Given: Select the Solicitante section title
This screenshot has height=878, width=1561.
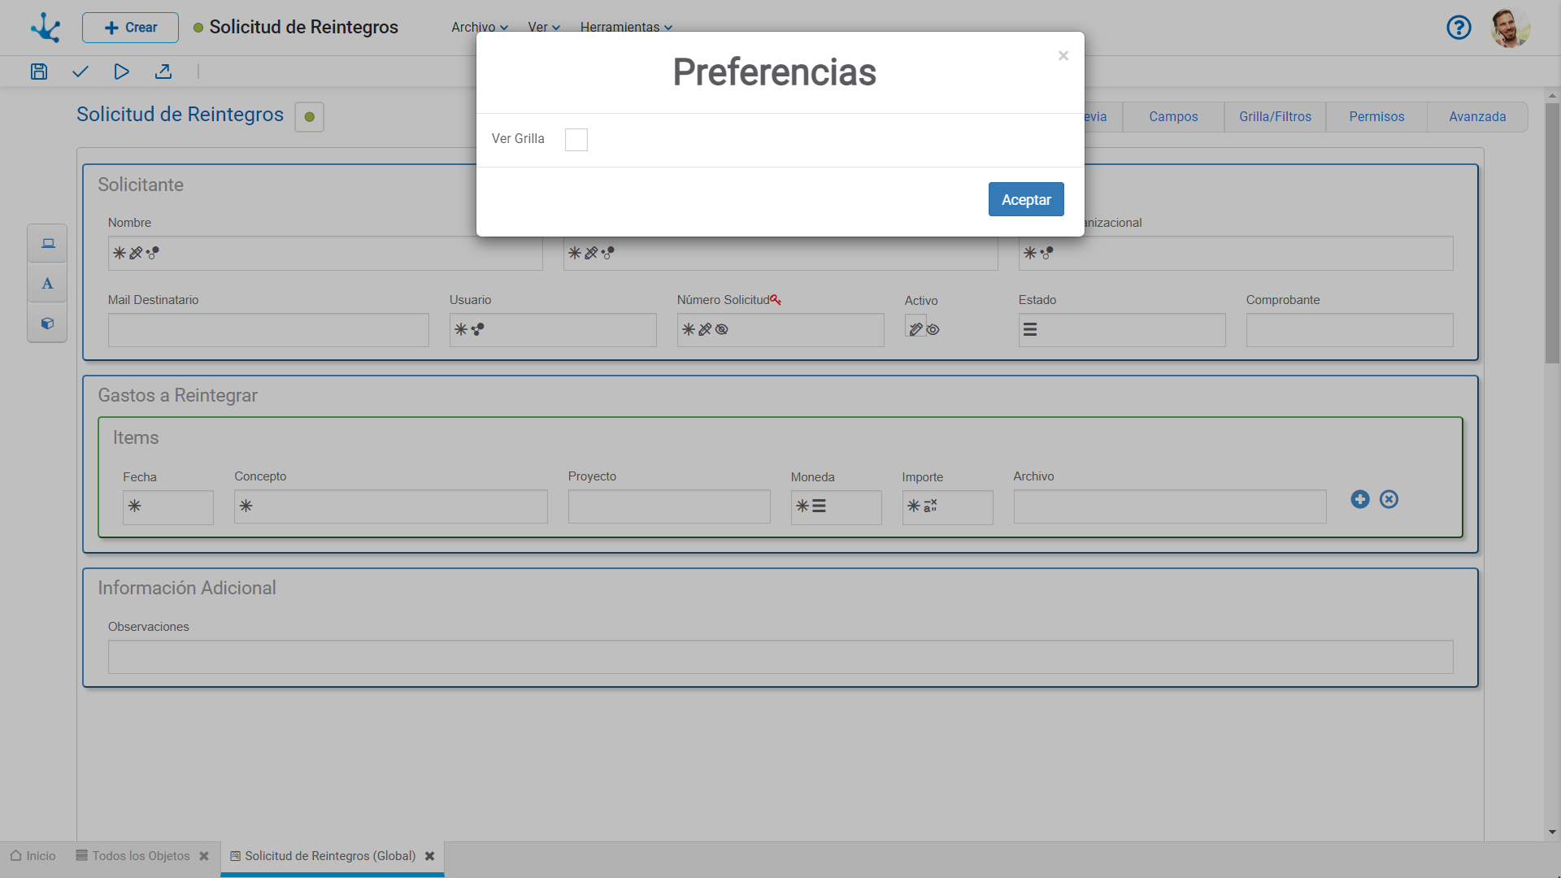Looking at the screenshot, I should (141, 185).
